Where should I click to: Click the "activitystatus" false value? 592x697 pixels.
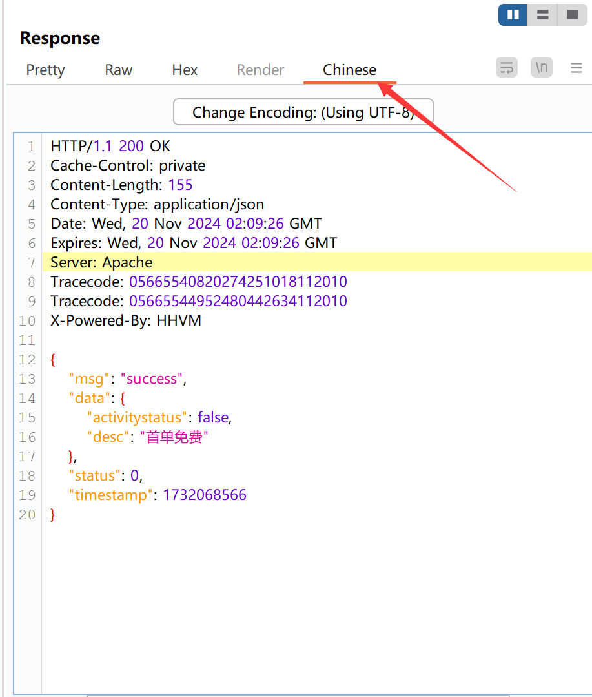[213, 418]
